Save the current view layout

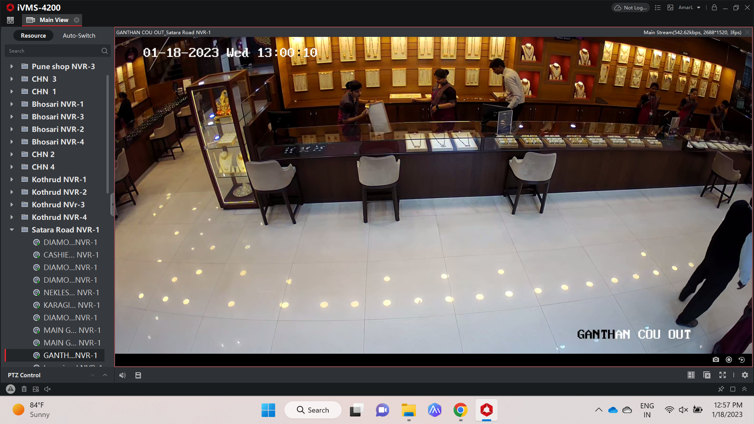pos(138,375)
